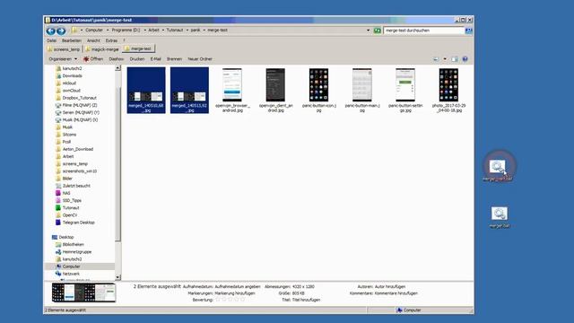Open the address bar history dropdown arrow
This screenshot has width=574, height=323.
coord(368,31)
